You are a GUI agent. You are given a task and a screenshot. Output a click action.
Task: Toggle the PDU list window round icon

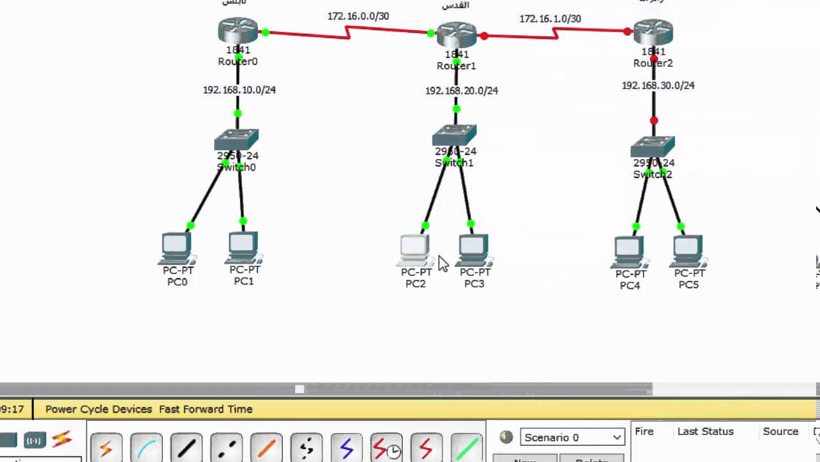506,437
